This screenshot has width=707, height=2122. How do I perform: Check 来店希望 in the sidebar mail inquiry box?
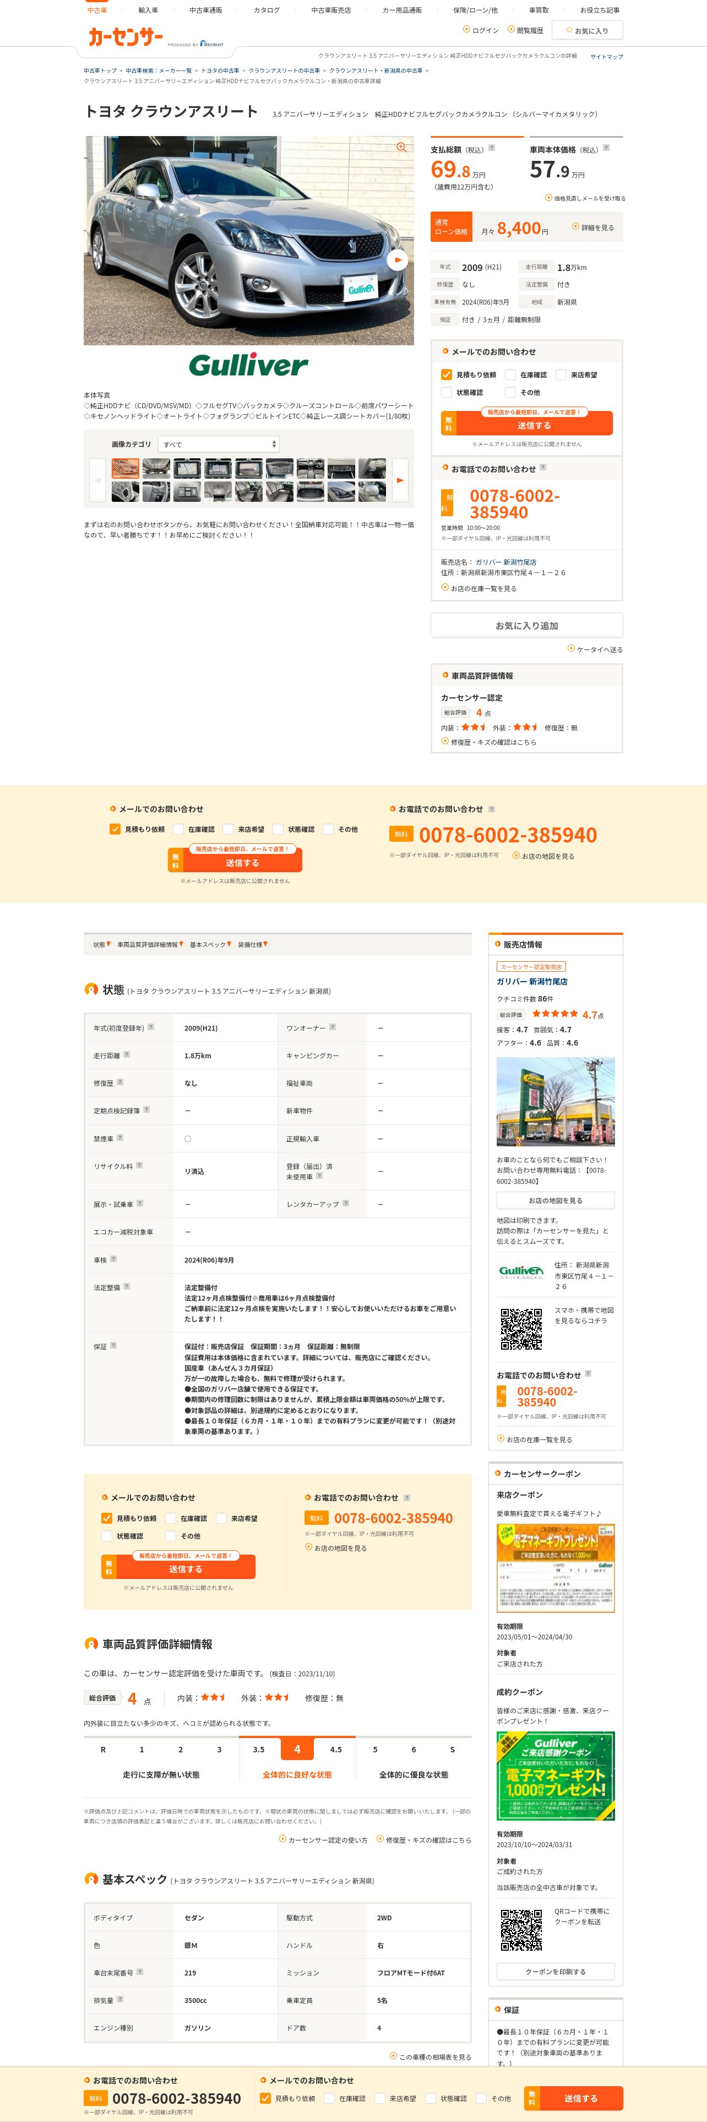pos(561,374)
